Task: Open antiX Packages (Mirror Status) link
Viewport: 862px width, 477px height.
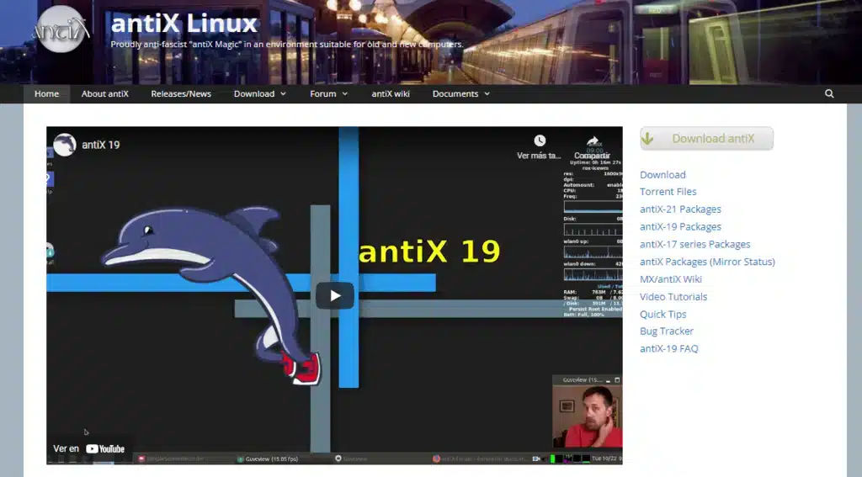Action: [x=707, y=262]
